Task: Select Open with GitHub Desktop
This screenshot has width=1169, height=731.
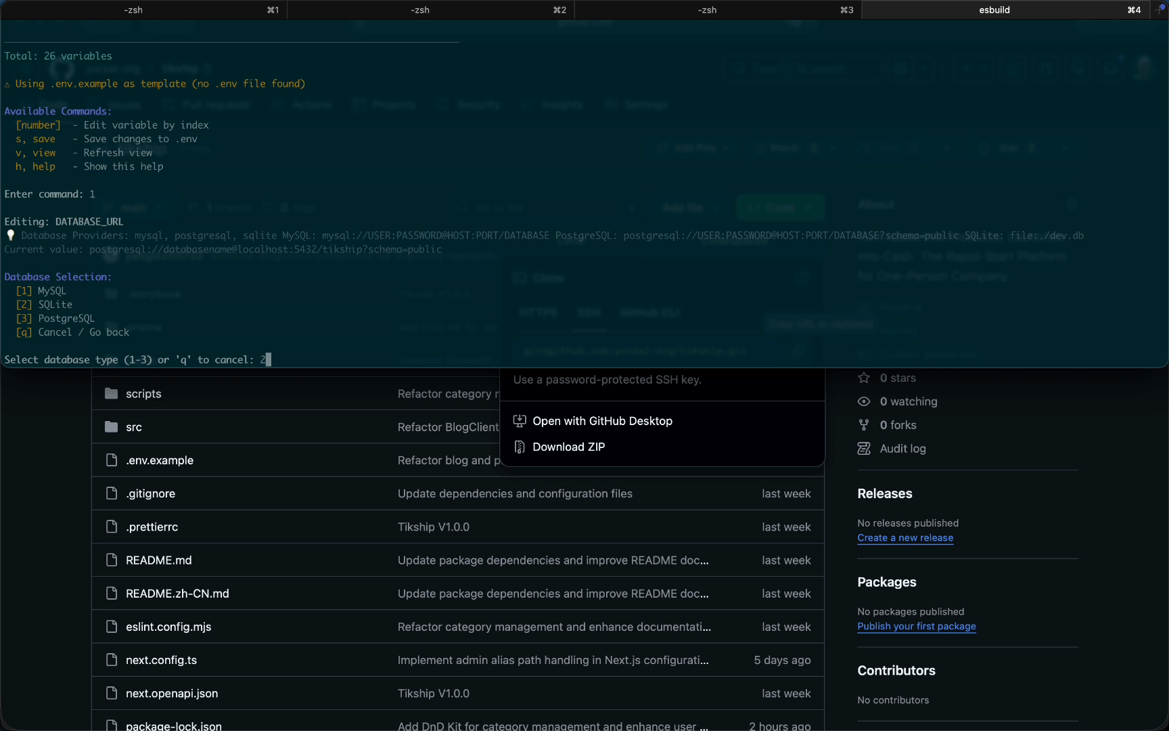Action: [602, 421]
